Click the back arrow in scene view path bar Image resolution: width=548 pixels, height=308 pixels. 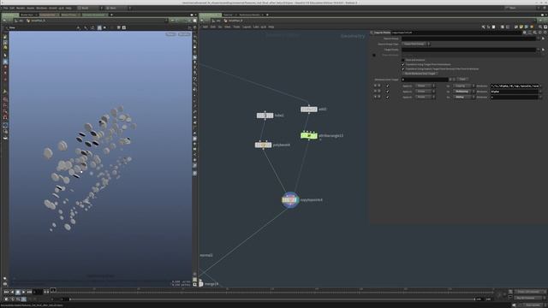(x=4, y=21)
